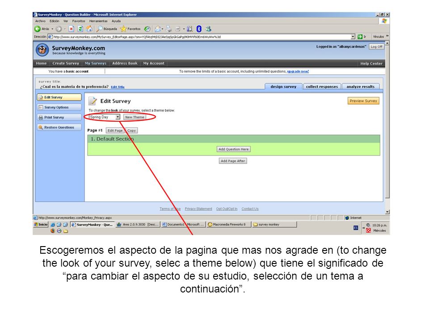Viewport: 429px width, 321px height.
Task: Open the Edición menu
Action: point(55,21)
